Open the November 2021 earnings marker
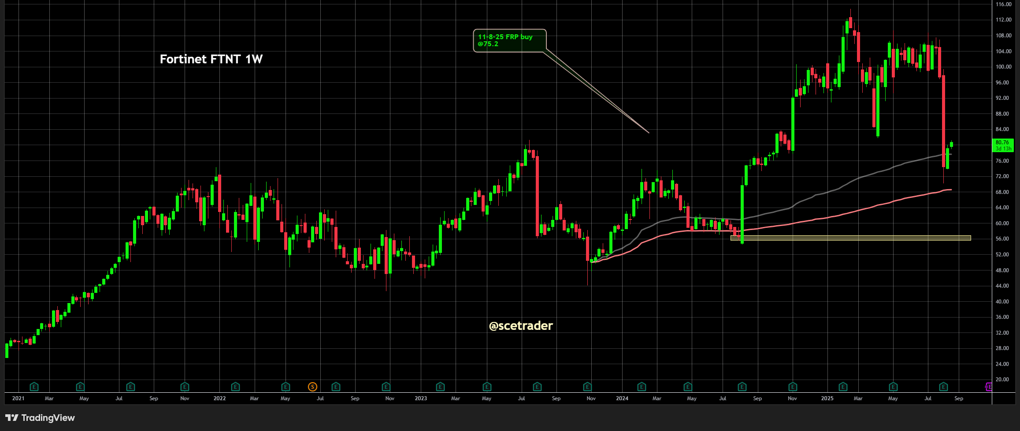Image resolution: width=1020 pixels, height=431 pixels. pos(185,387)
